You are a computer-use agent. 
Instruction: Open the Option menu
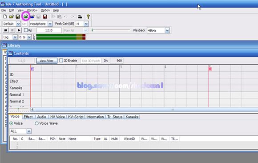(45, 10)
